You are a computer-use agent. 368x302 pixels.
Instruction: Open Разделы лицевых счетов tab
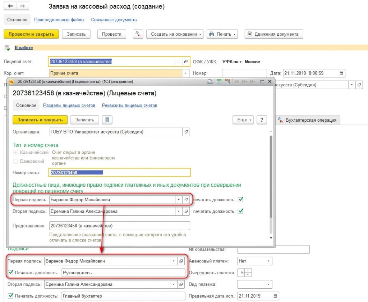coord(69,105)
